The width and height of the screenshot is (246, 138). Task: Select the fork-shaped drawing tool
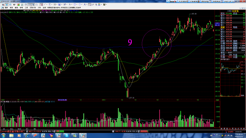[x=65, y=5]
